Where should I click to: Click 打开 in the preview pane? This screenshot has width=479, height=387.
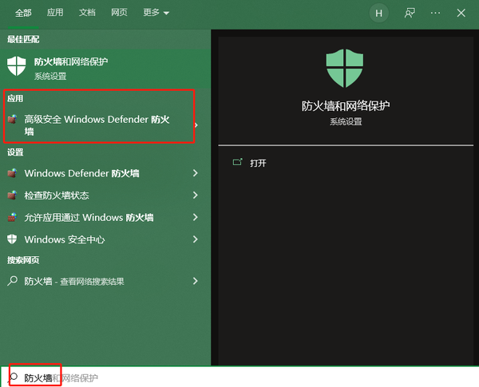(258, 163)
